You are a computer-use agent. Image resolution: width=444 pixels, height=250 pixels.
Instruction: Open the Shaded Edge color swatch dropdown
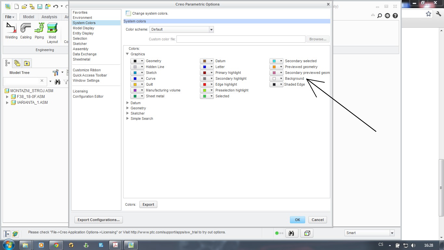click(x=276, y=84)
